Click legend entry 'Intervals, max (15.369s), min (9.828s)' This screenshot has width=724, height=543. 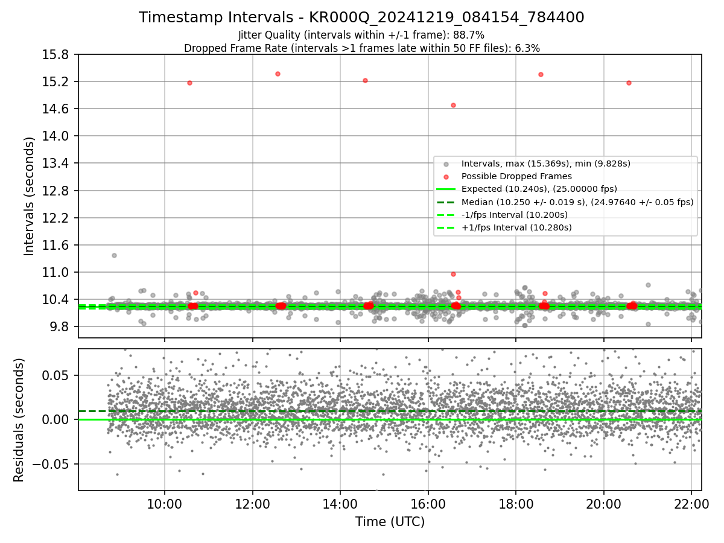(545, 164)
